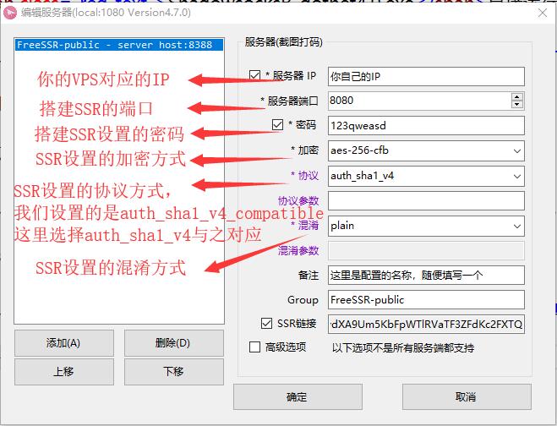Toggle the SSR链接 checkbox
Image resolution: width=557 pixels, height=426 pixels.
click(x=268, y=324)
